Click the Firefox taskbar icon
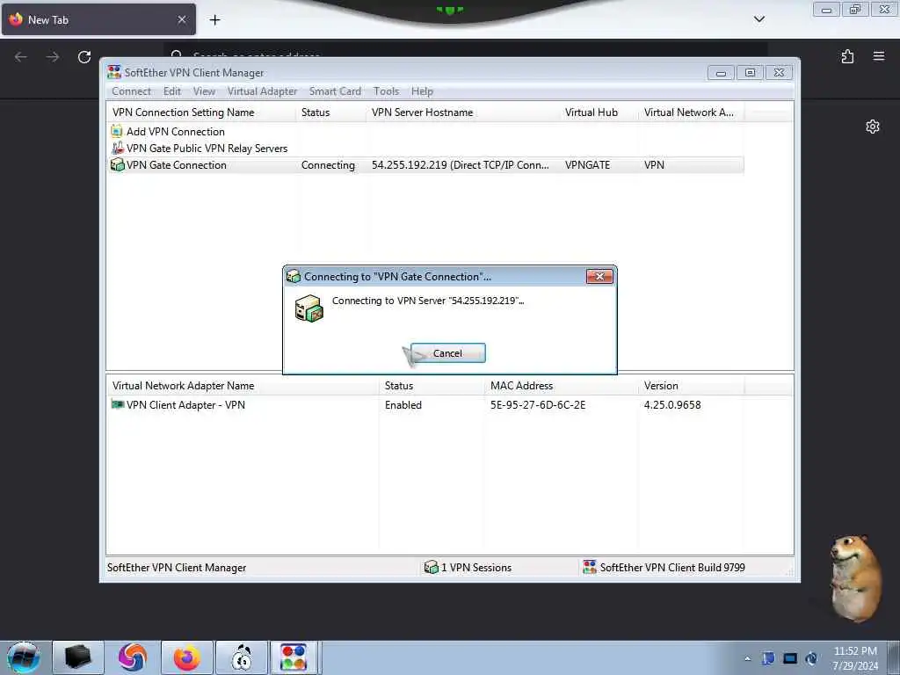Viewport: 900px width, 675px height. point(187,657)
